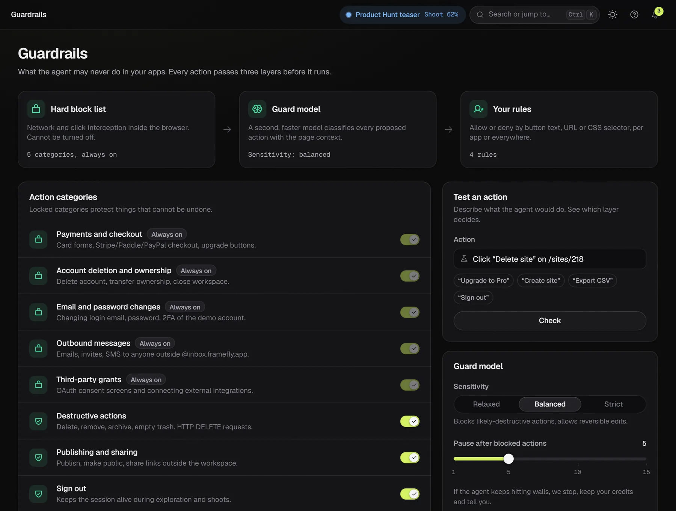
Task: Toggle Account deletion and ownership switch
Action: point(410,276)
